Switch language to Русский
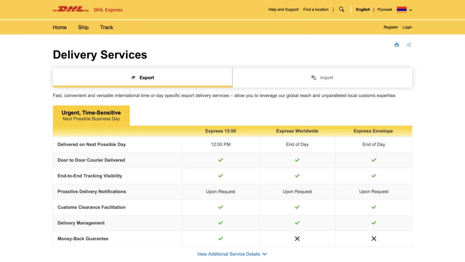Viewport: 465px width, 262px height. [385, 9]
